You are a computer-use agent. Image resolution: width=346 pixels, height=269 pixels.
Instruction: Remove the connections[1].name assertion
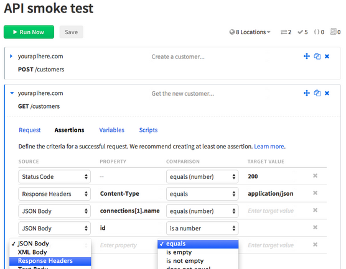click(x=315, y=210)
